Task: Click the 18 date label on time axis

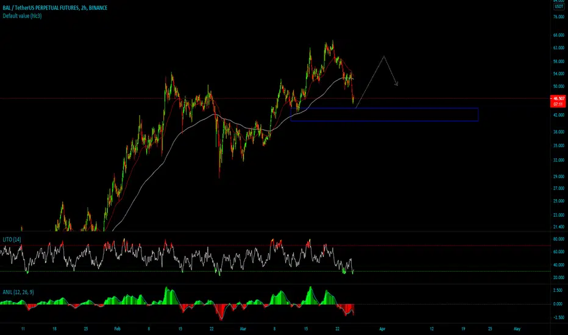Action: (54, 329)
